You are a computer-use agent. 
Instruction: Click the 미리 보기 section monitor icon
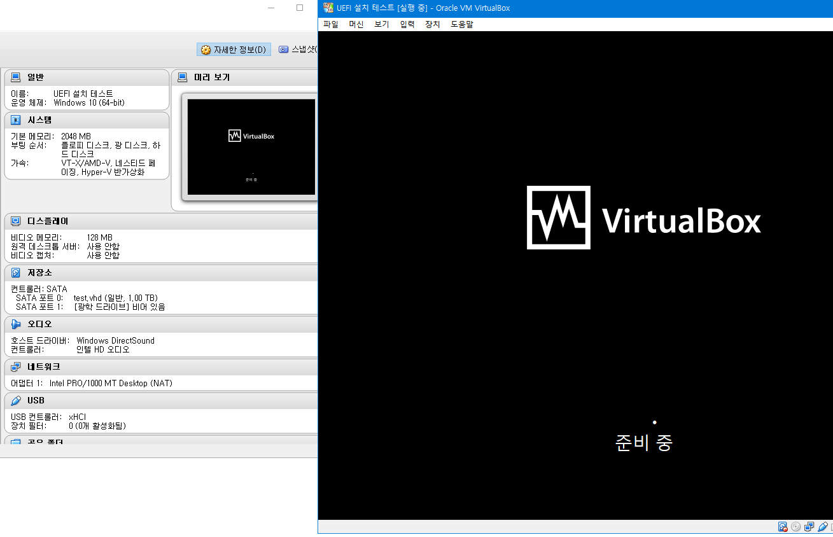(x=183, y=78)
